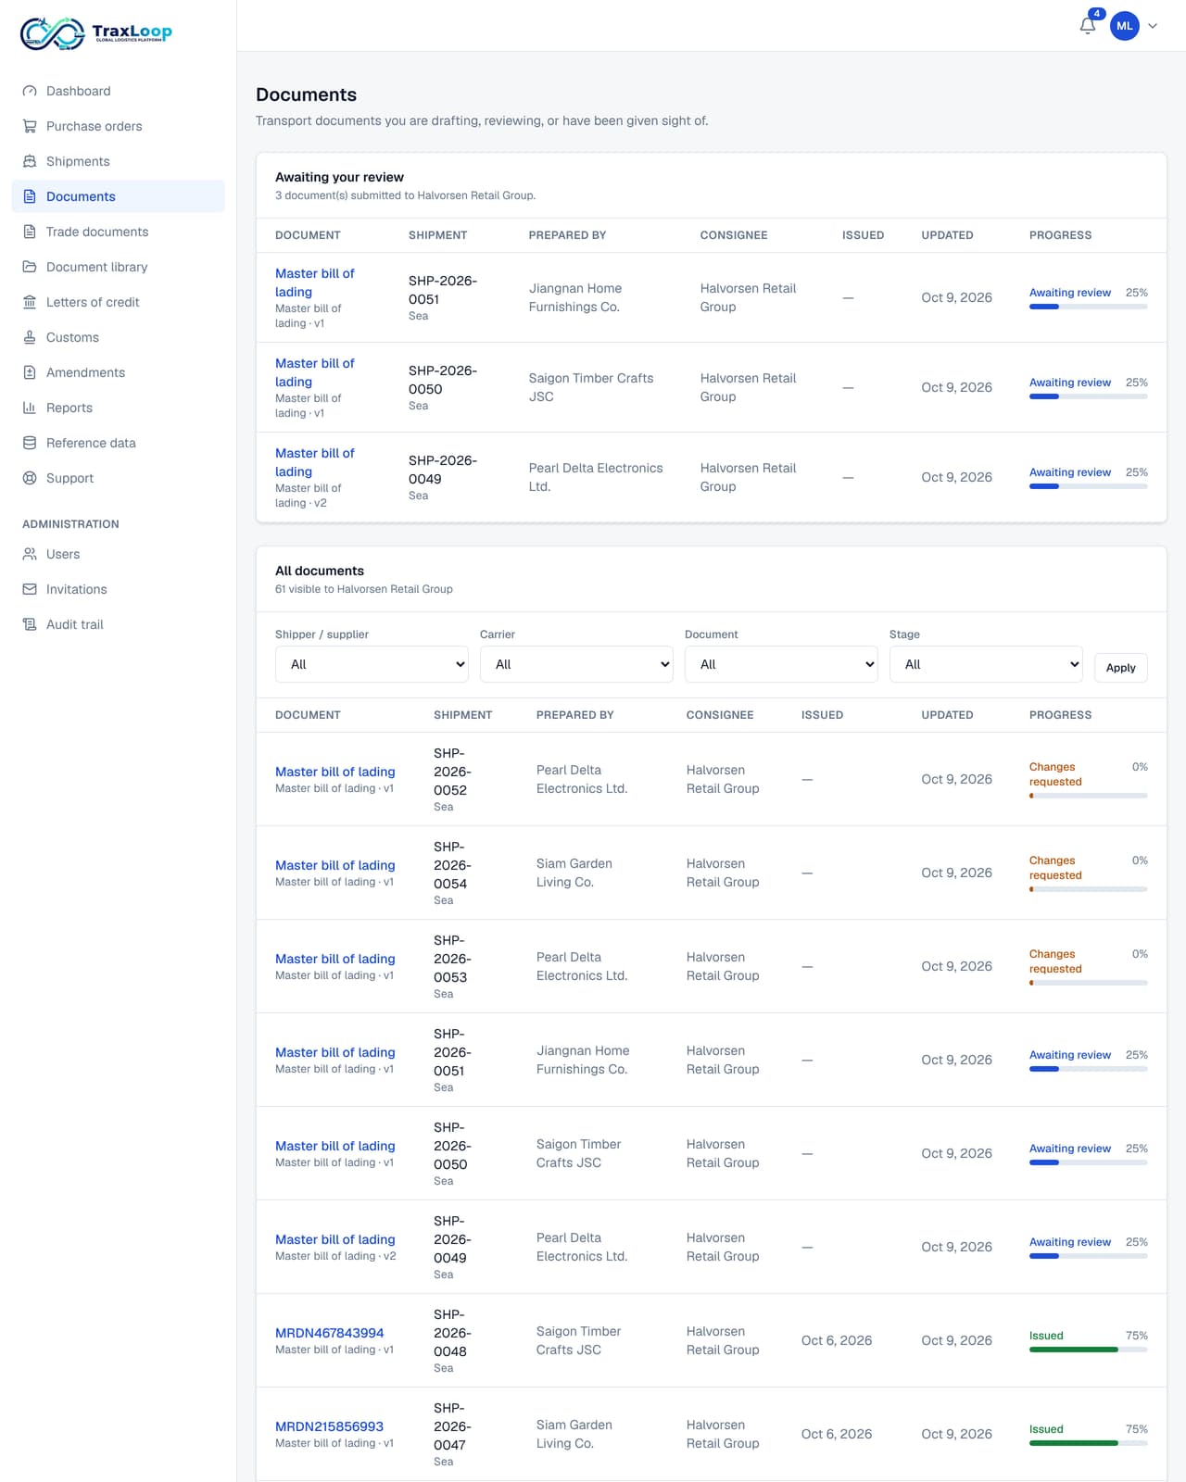Screen dimensions: 1186x1482
Task: Click the Documents file icon
Action: tap(30, 196)
